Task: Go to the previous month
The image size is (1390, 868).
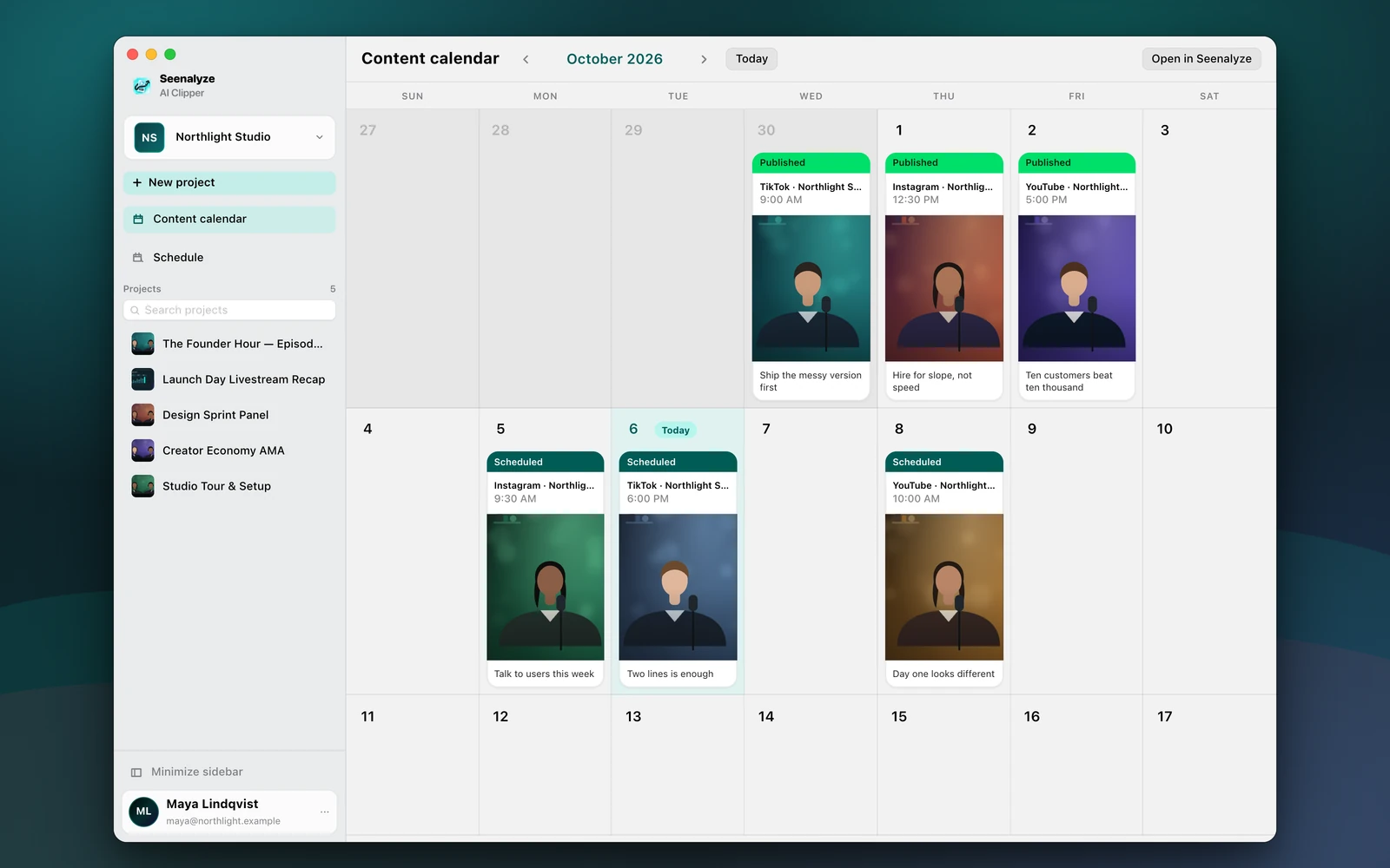Action: click(526, 59)
